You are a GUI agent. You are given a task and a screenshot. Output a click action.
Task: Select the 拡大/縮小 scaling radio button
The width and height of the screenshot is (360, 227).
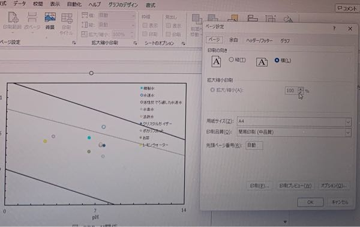point(212,90)
